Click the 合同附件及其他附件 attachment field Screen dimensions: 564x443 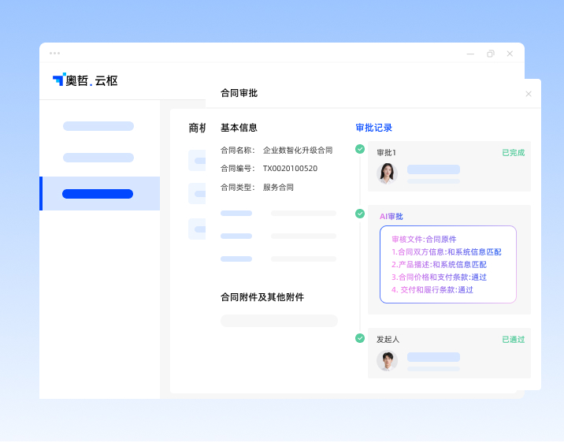279,321
